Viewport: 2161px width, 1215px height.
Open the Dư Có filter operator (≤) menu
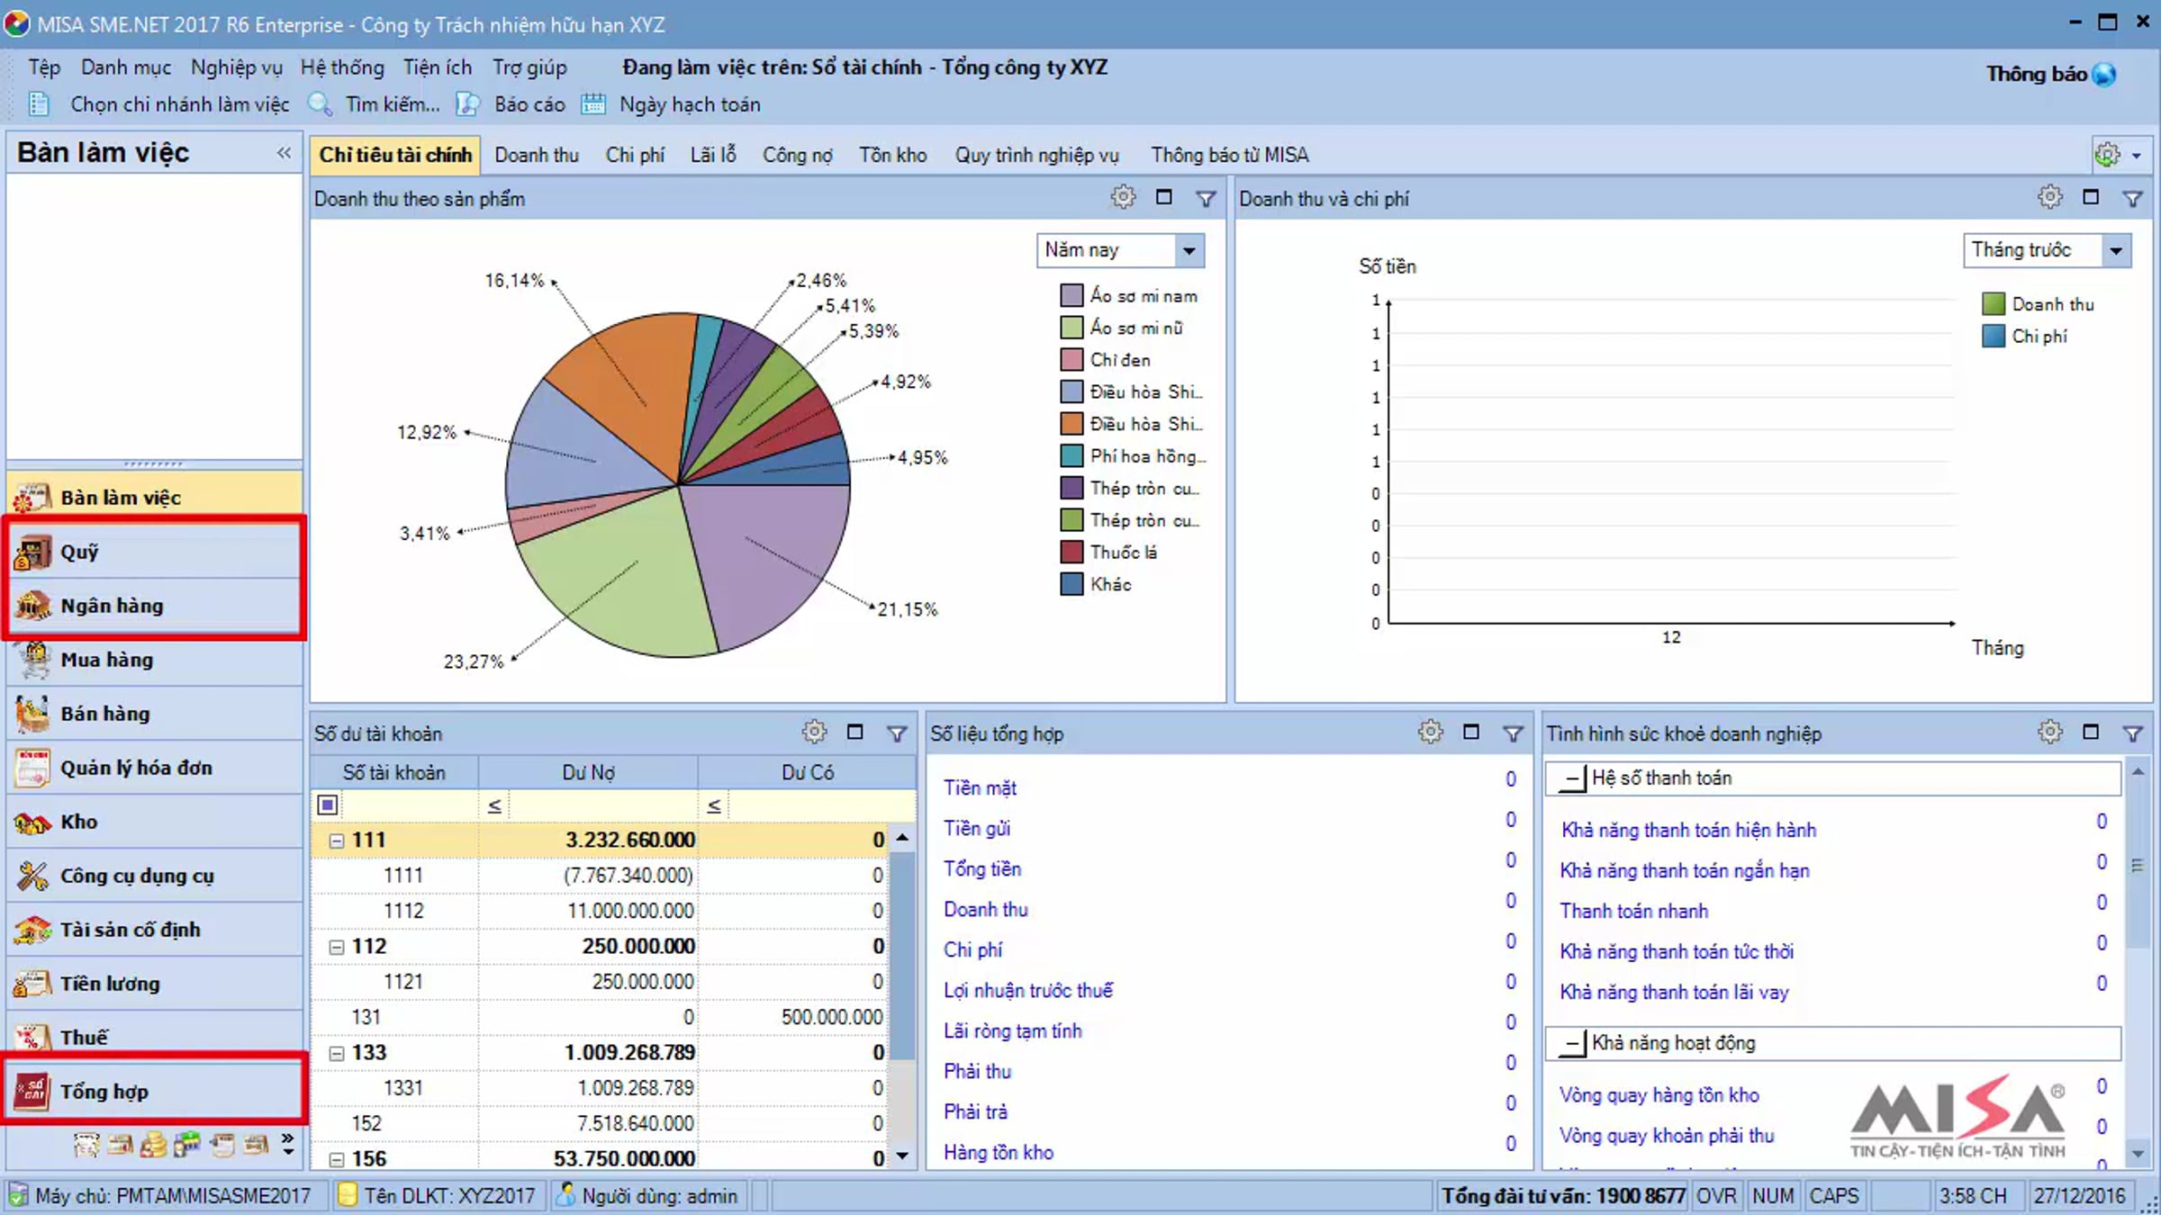tap(714, 805)
